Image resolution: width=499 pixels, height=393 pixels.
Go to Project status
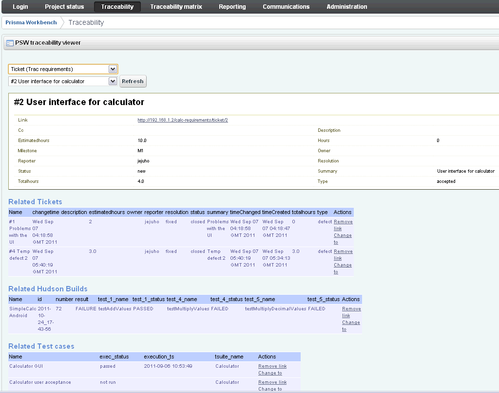pos(64,6)
